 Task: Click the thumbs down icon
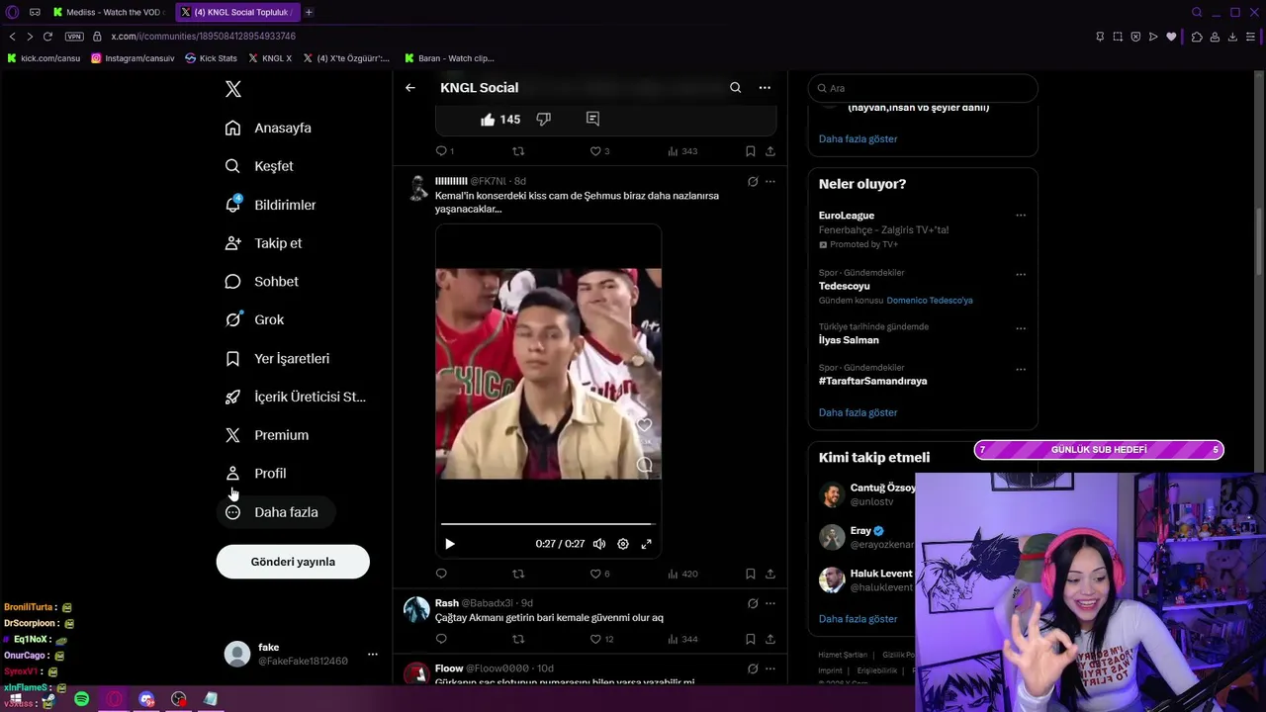click(x=543, y=119)
